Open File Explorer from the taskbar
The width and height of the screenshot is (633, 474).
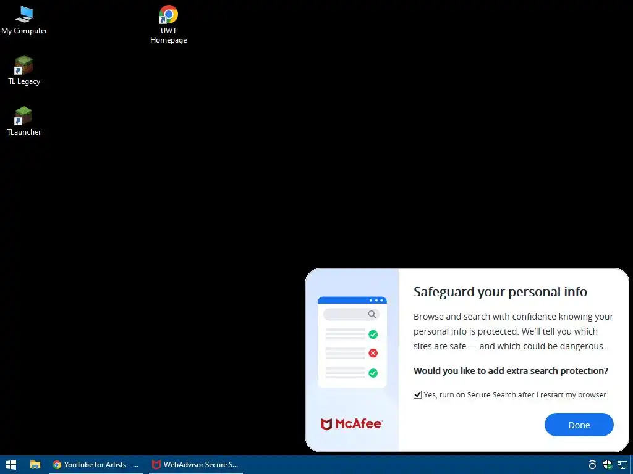tap(35, 465)
